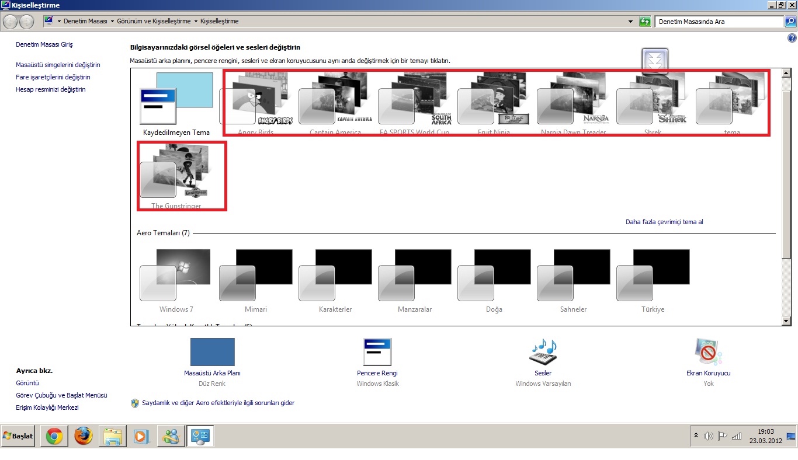Viewport: 798px width, 460px height.
Task: Expand the breadcrumb root arrow before Denetim Masası
Action: click(x=59, y=22)
